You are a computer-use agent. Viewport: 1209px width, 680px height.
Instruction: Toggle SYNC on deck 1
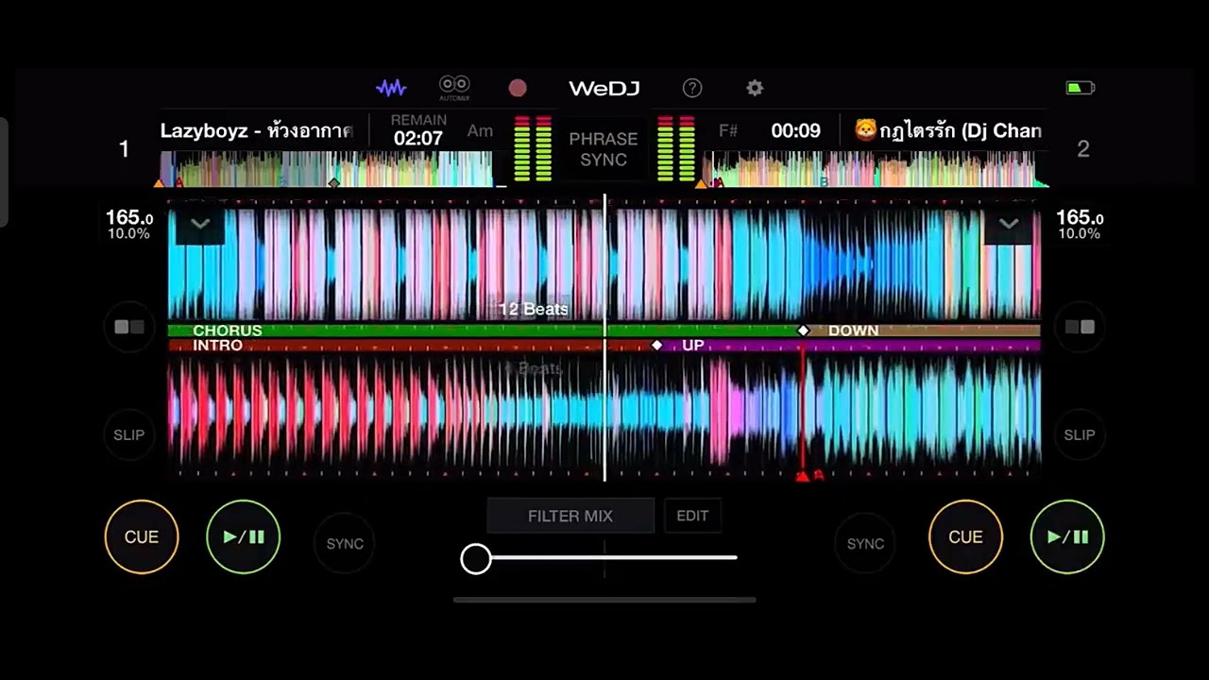345,543
